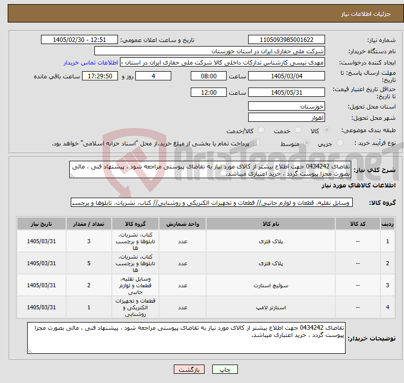Click the شرح کلی نیاز description text area

(x=210, y=169)
